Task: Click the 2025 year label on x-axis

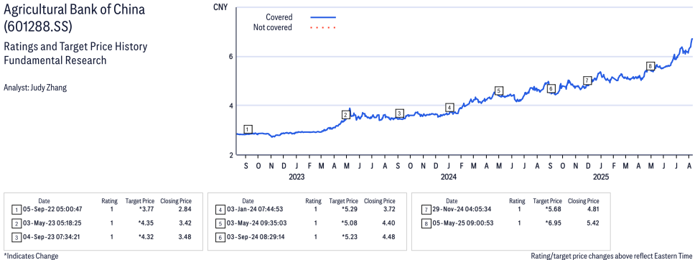Action: tap(601, 177)
